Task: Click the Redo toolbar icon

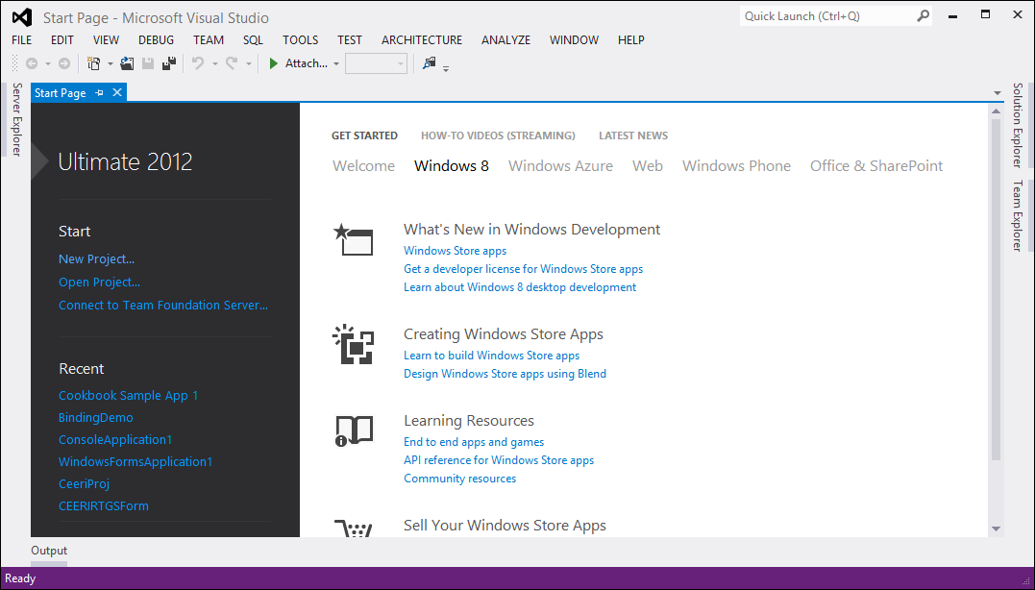Action: 232,63
